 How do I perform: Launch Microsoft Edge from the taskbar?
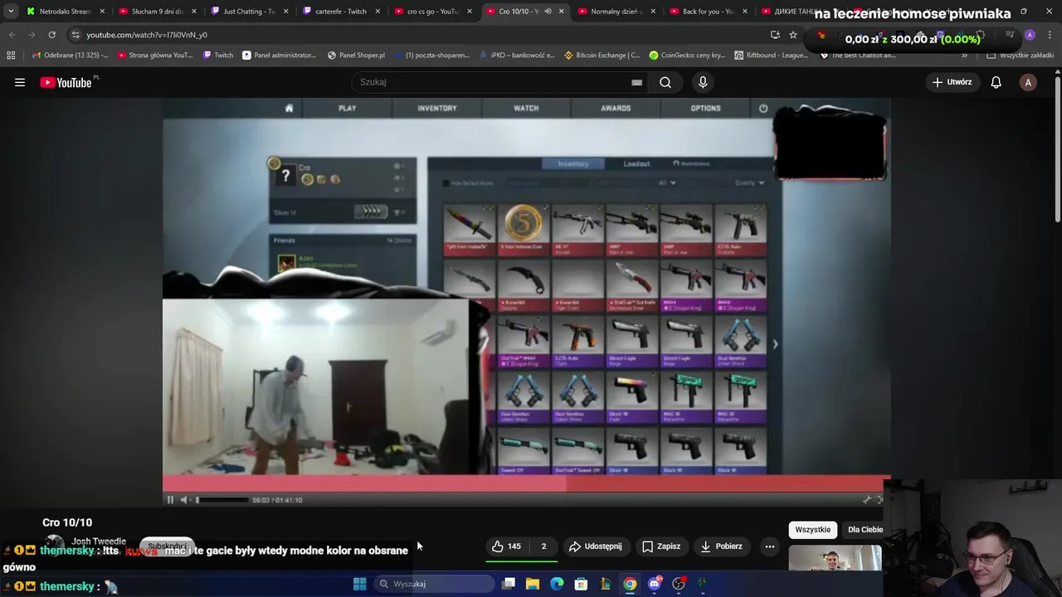557,584
